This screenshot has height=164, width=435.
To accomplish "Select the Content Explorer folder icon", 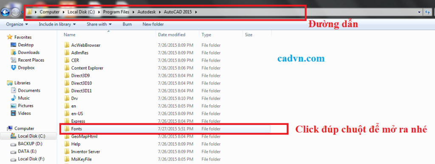I will (x=67, y=68).
